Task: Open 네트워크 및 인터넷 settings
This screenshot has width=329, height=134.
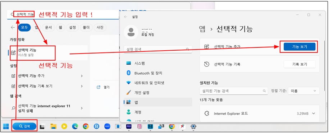Action: coord(158,83)
